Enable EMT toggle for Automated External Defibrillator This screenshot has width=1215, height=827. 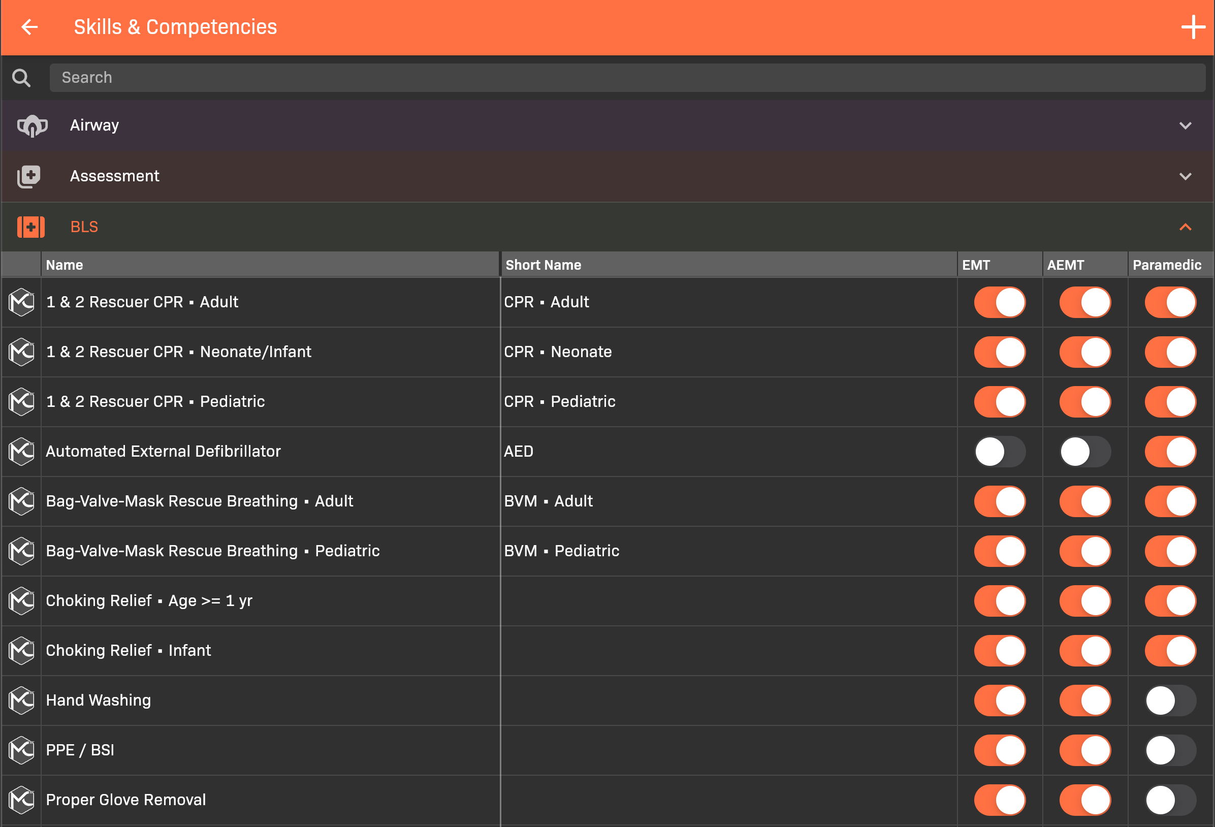(999, 451)
